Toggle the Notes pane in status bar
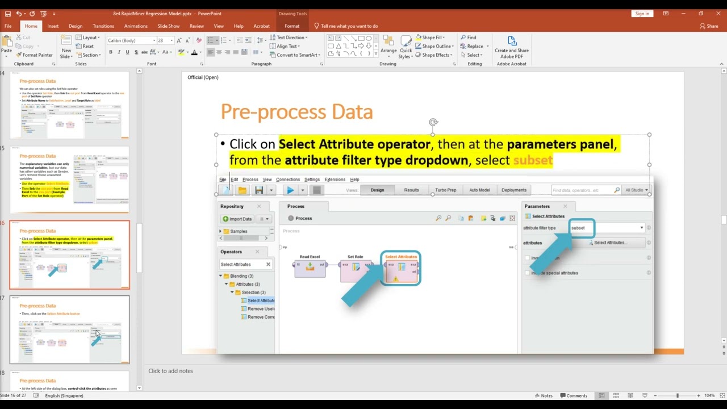727x409 pixels. coord(544,395)
